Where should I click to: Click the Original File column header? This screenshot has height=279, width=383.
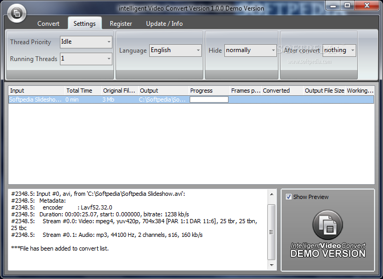click(120, 91)
